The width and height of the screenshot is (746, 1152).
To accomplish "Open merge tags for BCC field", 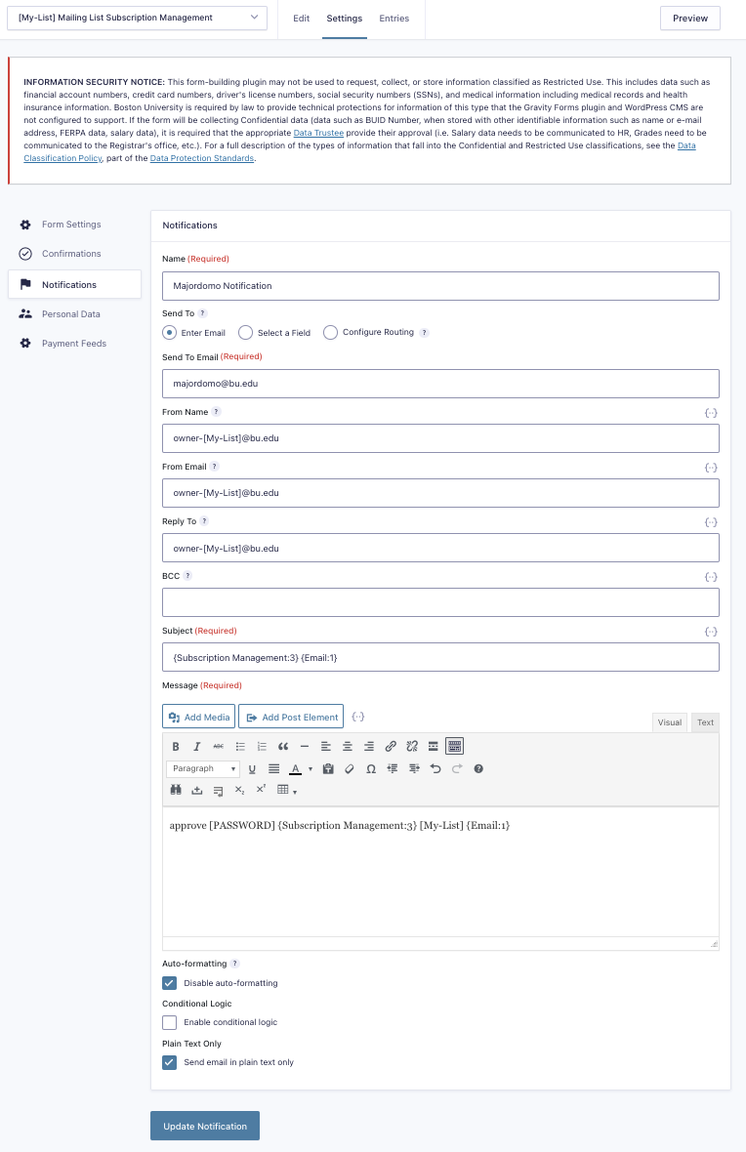I will (711, 577).
